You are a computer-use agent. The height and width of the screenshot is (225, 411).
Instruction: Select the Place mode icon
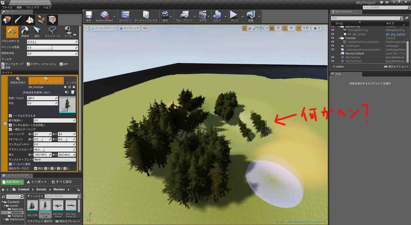7,20
